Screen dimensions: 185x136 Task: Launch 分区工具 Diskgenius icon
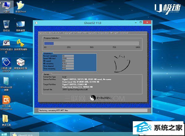tap(6, 103)
